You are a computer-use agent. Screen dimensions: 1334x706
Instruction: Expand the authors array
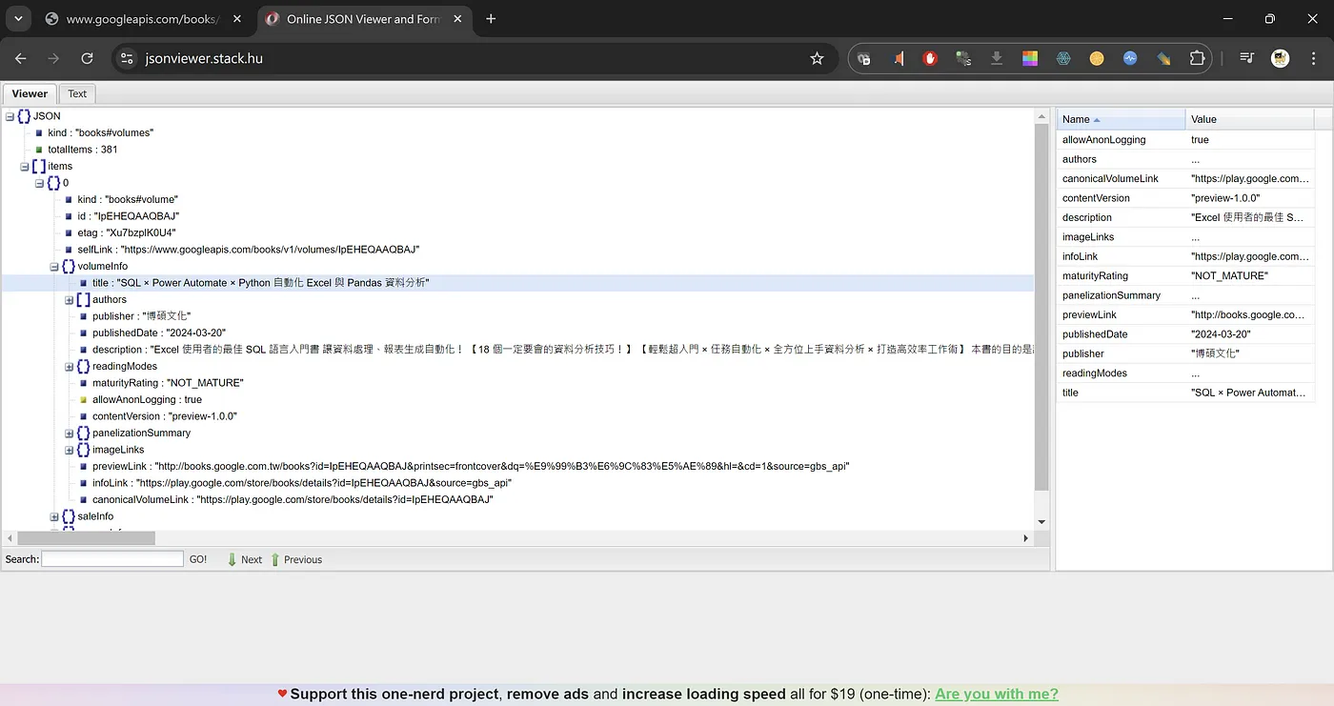69,299
